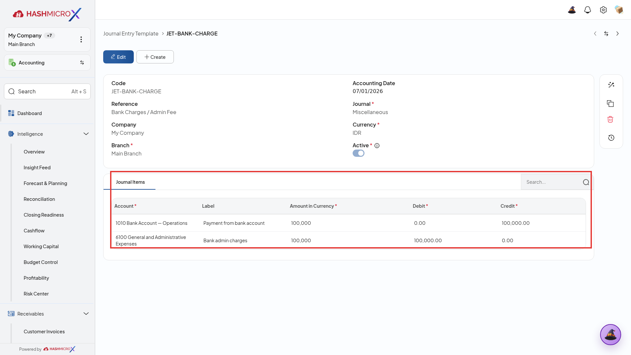Open Reconciliation in the sidebar
631x355 pixels.
pos(39,199)
